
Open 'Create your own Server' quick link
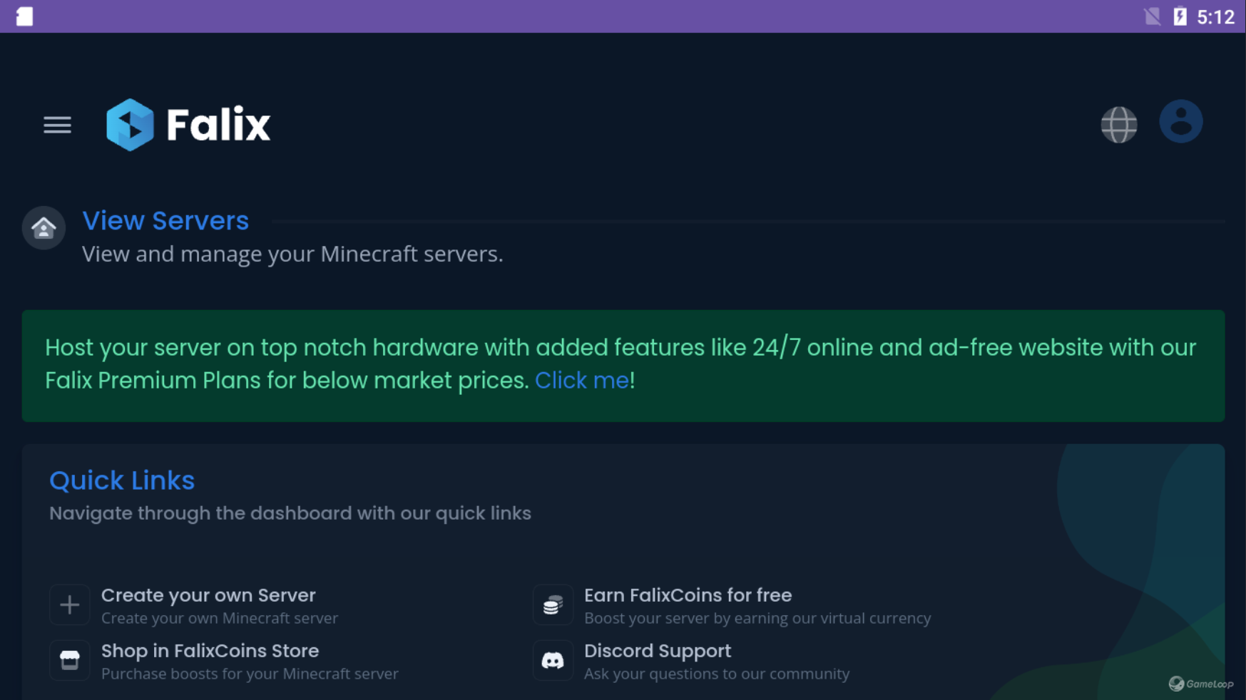pyautogui.click(x=208, y=595)
